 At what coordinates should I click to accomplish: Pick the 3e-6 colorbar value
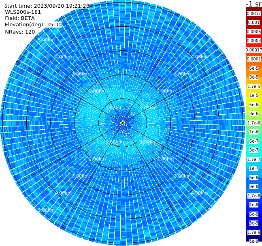pyautogui.click(x=254, y=113)
